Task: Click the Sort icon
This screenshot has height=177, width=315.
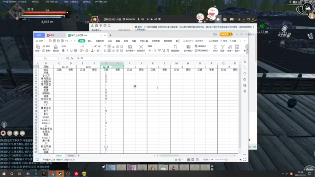Action: tap(230, 47)
